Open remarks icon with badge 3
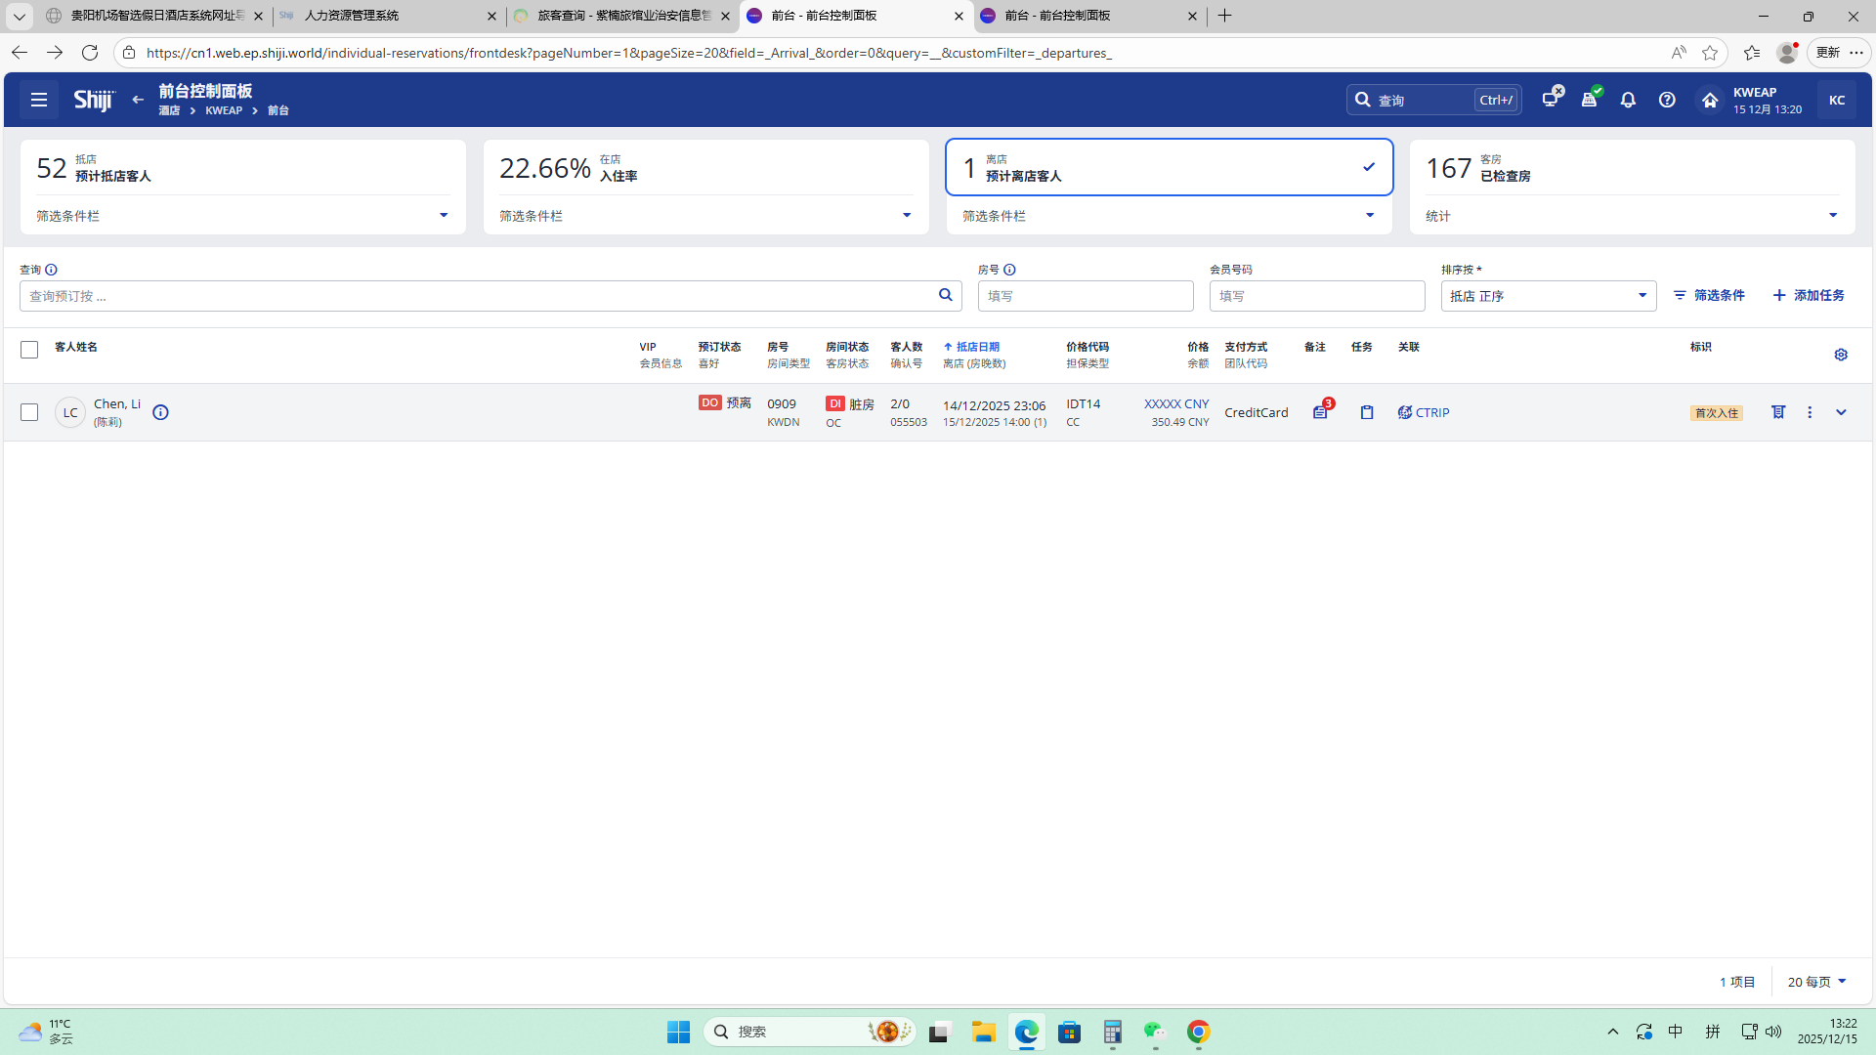 (1321, 412)
